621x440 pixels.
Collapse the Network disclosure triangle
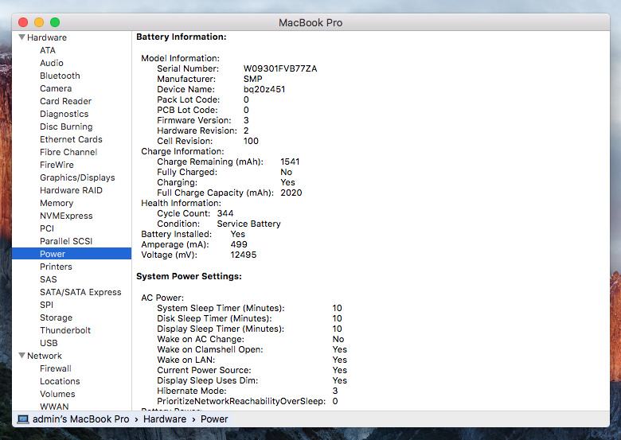coord(22,356)
